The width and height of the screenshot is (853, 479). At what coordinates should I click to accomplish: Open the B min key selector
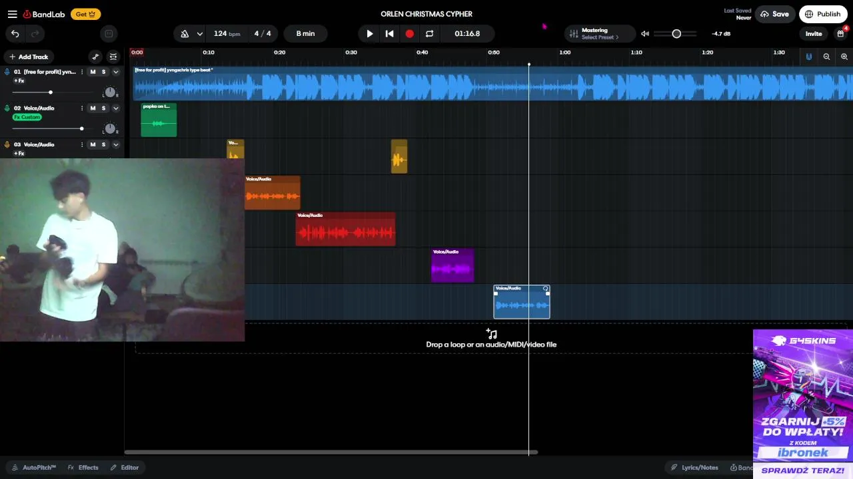point(306,33)
